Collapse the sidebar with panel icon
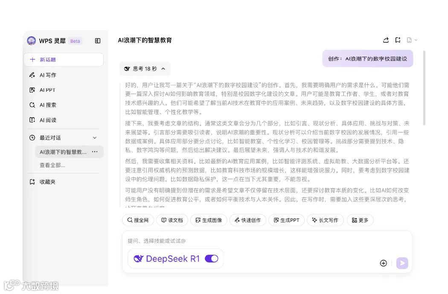 98,41
